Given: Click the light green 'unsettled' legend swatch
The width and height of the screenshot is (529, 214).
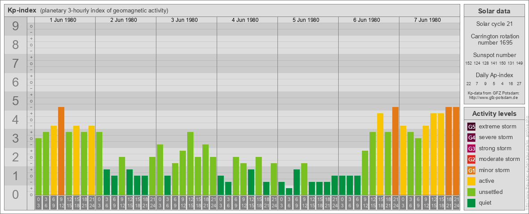Looking at the screenshot, I should [x=471, y=192].
